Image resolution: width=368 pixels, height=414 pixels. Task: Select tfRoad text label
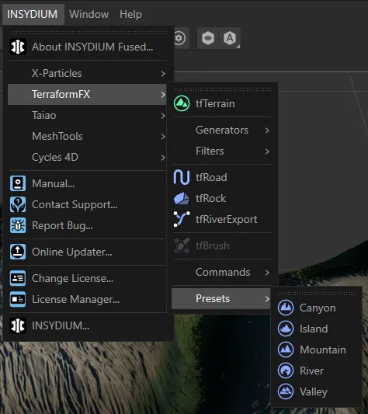point(211,177)
